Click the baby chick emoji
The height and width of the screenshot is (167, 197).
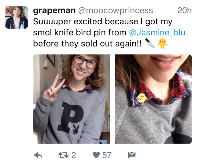coord(162,43)
